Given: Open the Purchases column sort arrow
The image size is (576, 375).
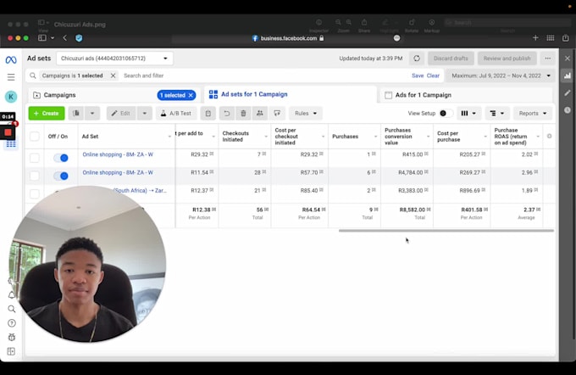Looking at the screenshot, I should 375,137.
